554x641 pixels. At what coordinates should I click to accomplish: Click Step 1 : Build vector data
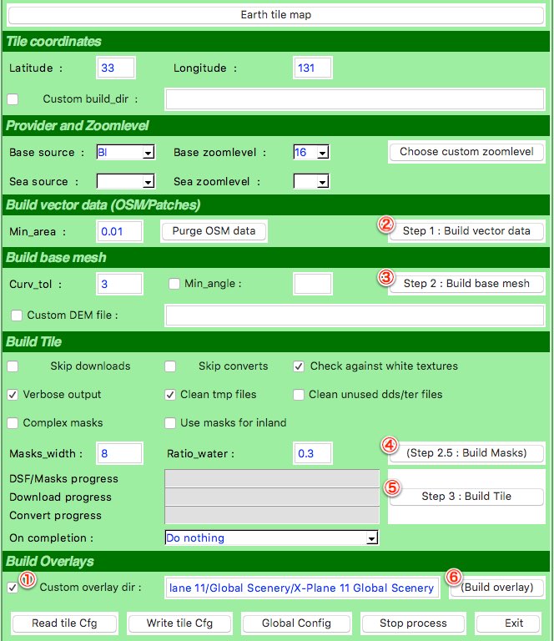466,231
